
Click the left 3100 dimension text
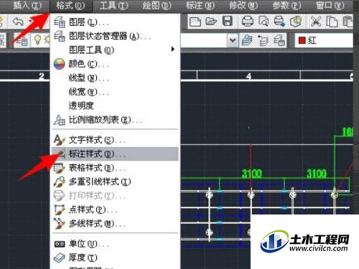pyautogui.click(x=252, y=174)
